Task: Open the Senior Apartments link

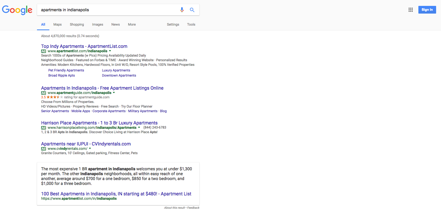Action: coord(55,111)
